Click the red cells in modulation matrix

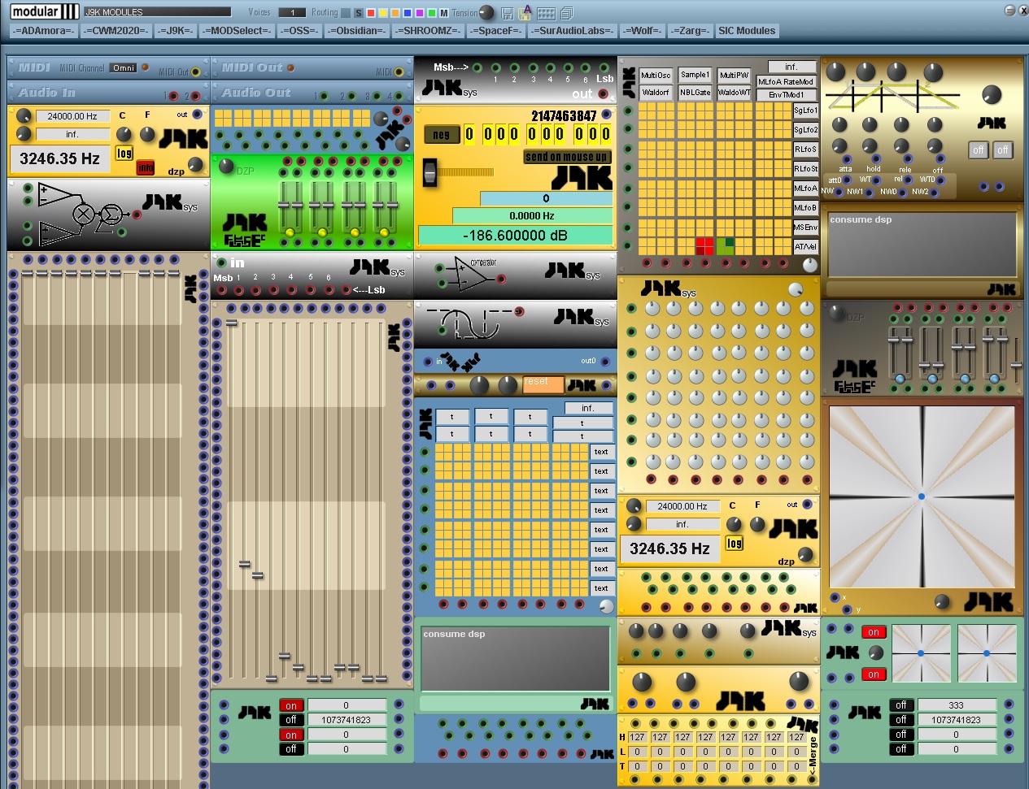pyautogui.click(x=704, y=245)
